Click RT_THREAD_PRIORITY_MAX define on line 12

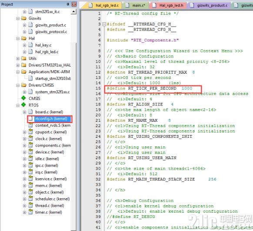(x=151, y=72)
